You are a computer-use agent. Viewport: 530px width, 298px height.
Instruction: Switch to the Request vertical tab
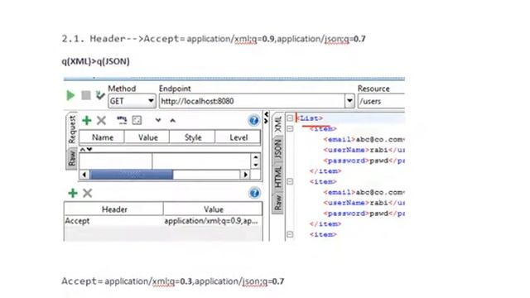point(72,130)
